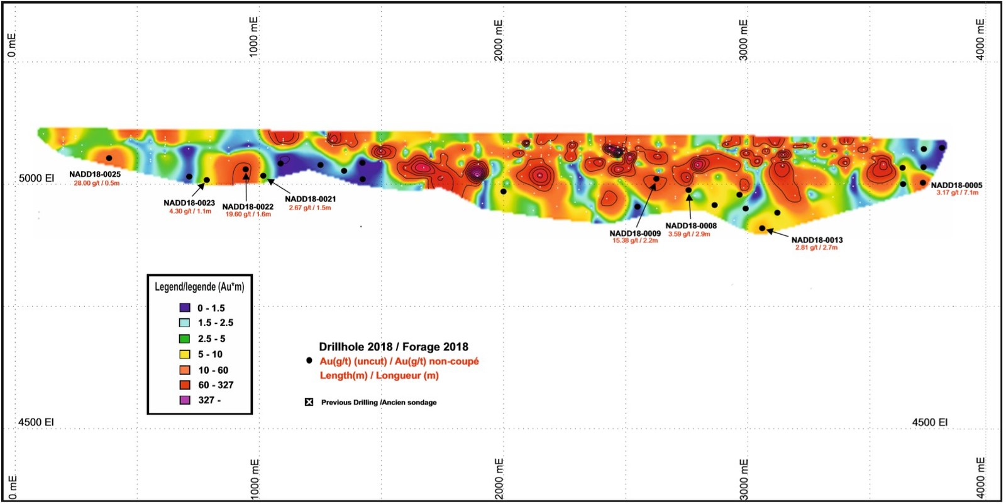Screen dimensions: 1006x504
Task: Click the Previous Drilling /Ancien sondage text
Action: tap(379, 403)
